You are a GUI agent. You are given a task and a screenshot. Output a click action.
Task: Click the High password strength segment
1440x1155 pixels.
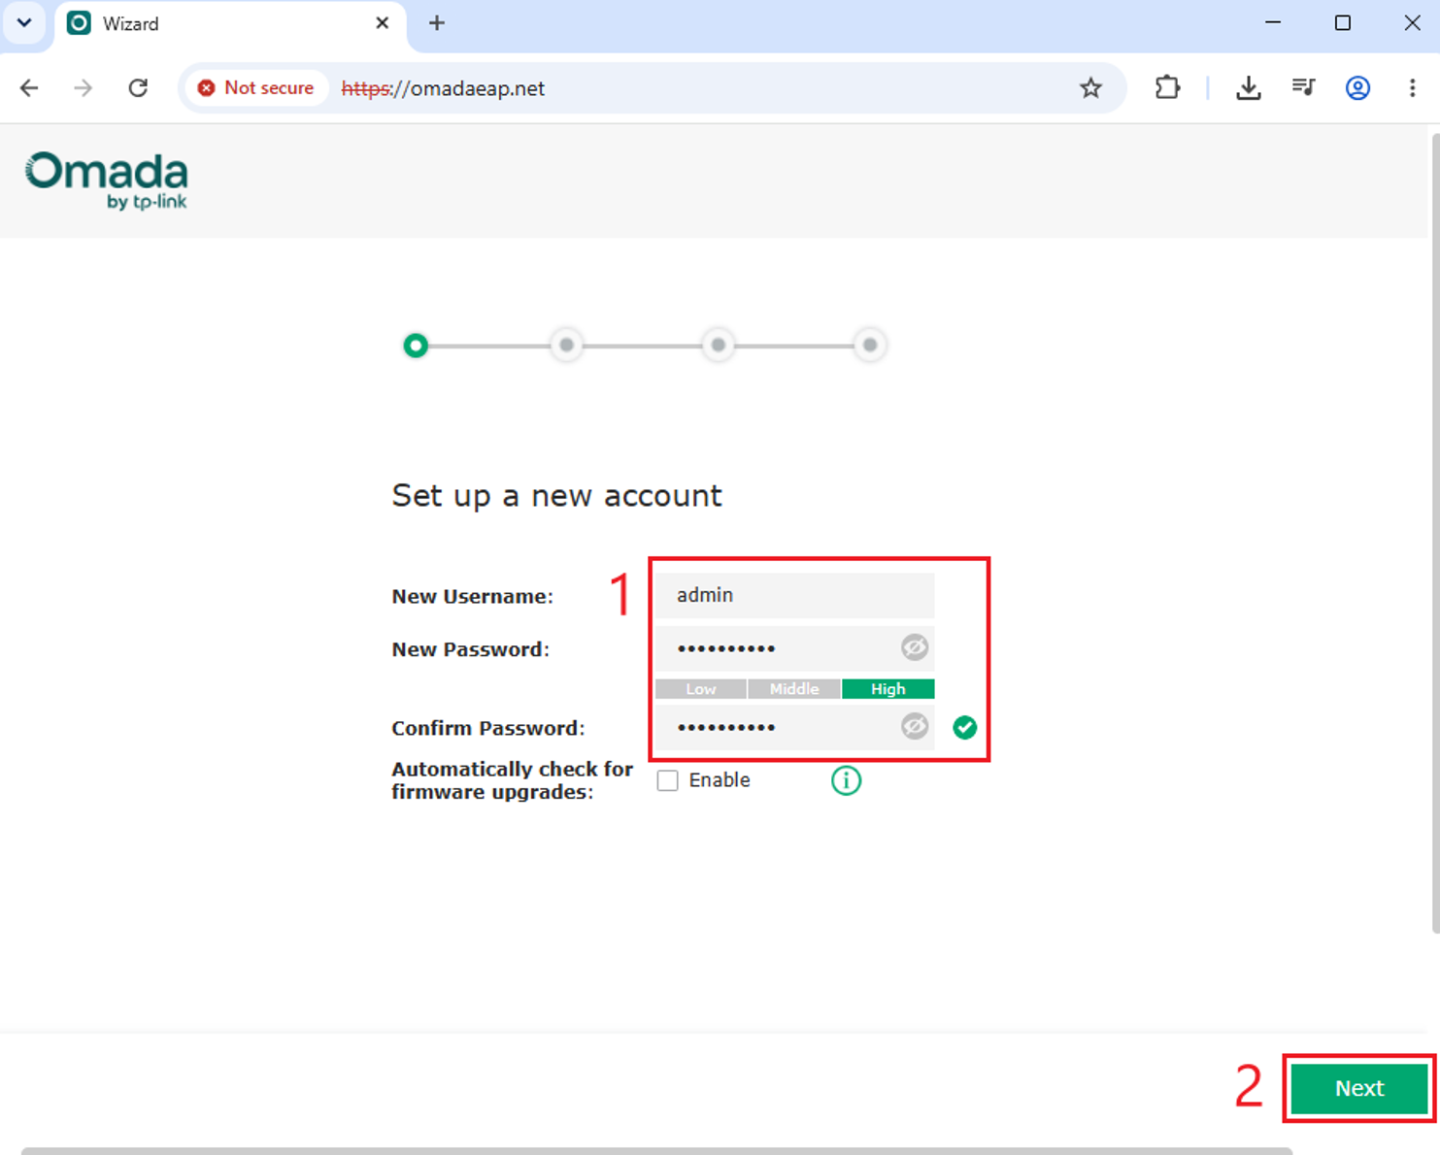(x=887, y=689)
